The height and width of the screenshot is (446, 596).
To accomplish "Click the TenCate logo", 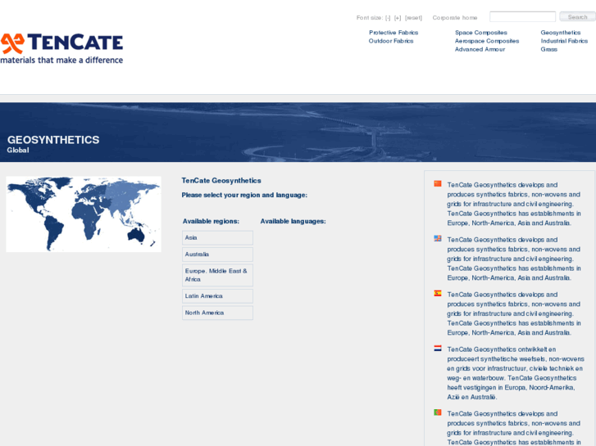I will (x=61, y=48).
